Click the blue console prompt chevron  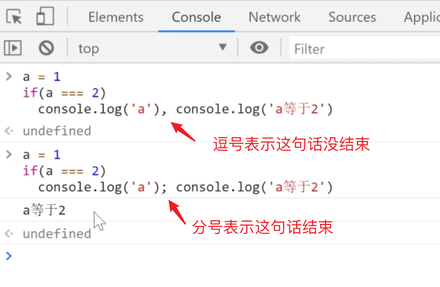9,255
